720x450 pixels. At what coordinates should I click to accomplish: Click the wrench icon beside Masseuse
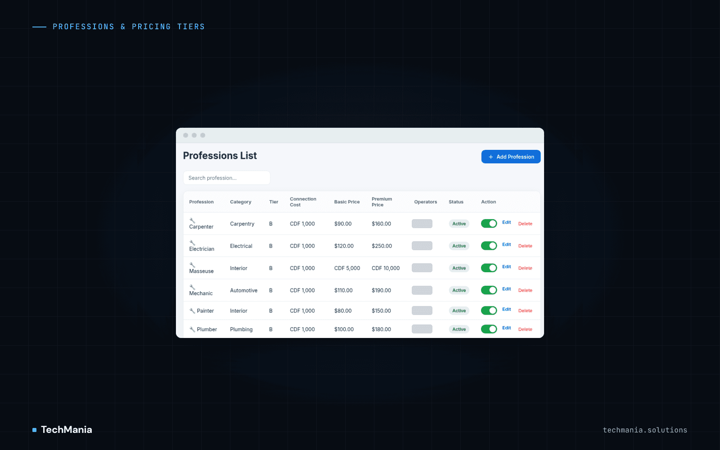[x=192, y=265]
